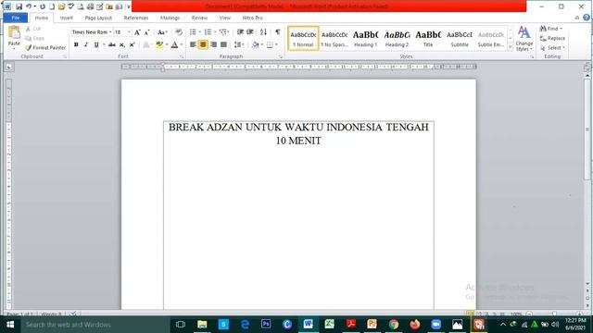Open Line and Paragraph Spacing menu
The width and height of the screenshot is (593, 333).
[x=239, y=44]
